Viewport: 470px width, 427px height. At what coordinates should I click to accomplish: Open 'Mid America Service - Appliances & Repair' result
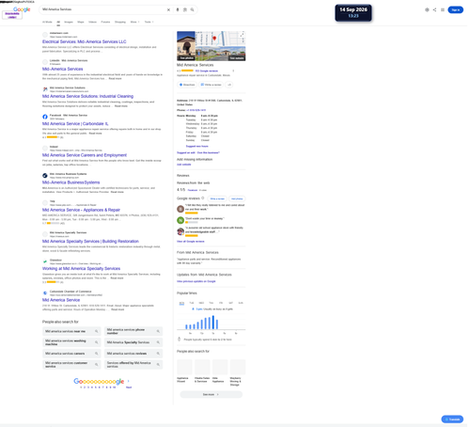tap(81, 210)
